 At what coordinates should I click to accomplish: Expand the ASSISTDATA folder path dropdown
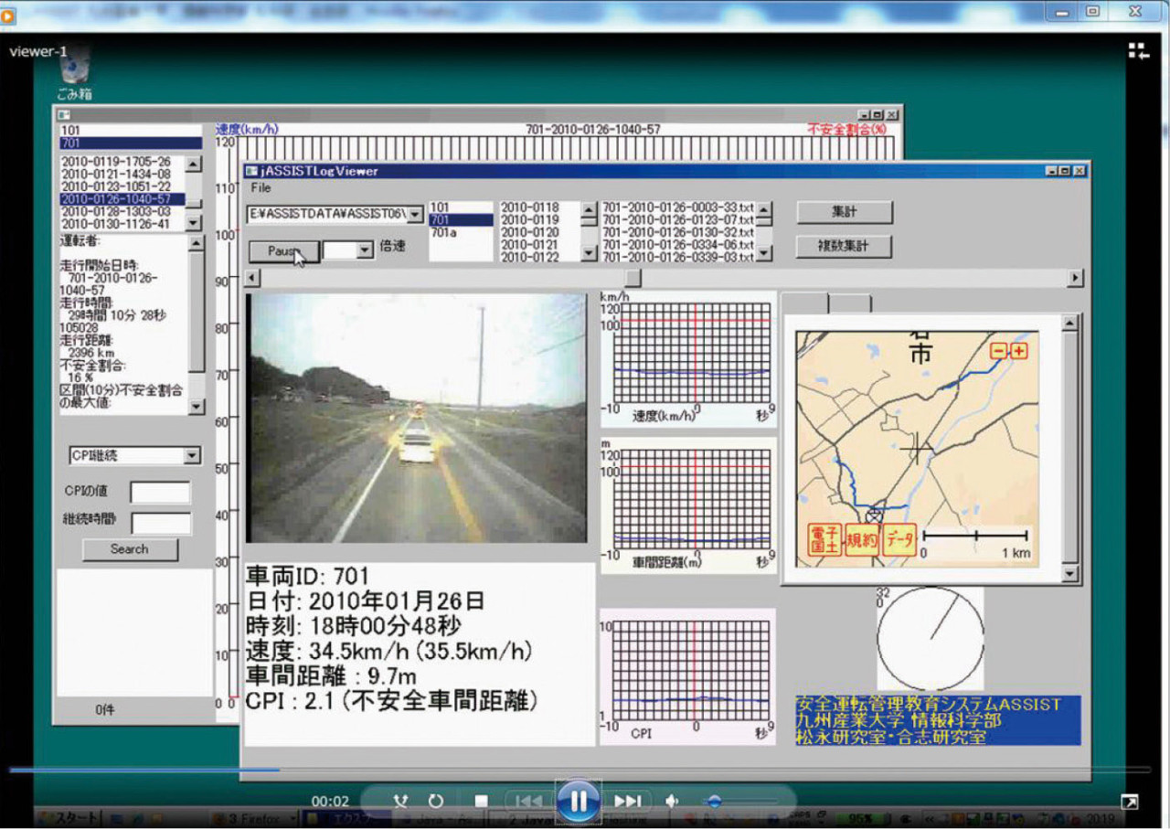[414, 214]
